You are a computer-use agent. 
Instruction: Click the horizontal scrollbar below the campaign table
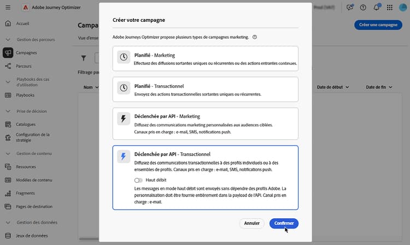(89, 239)
